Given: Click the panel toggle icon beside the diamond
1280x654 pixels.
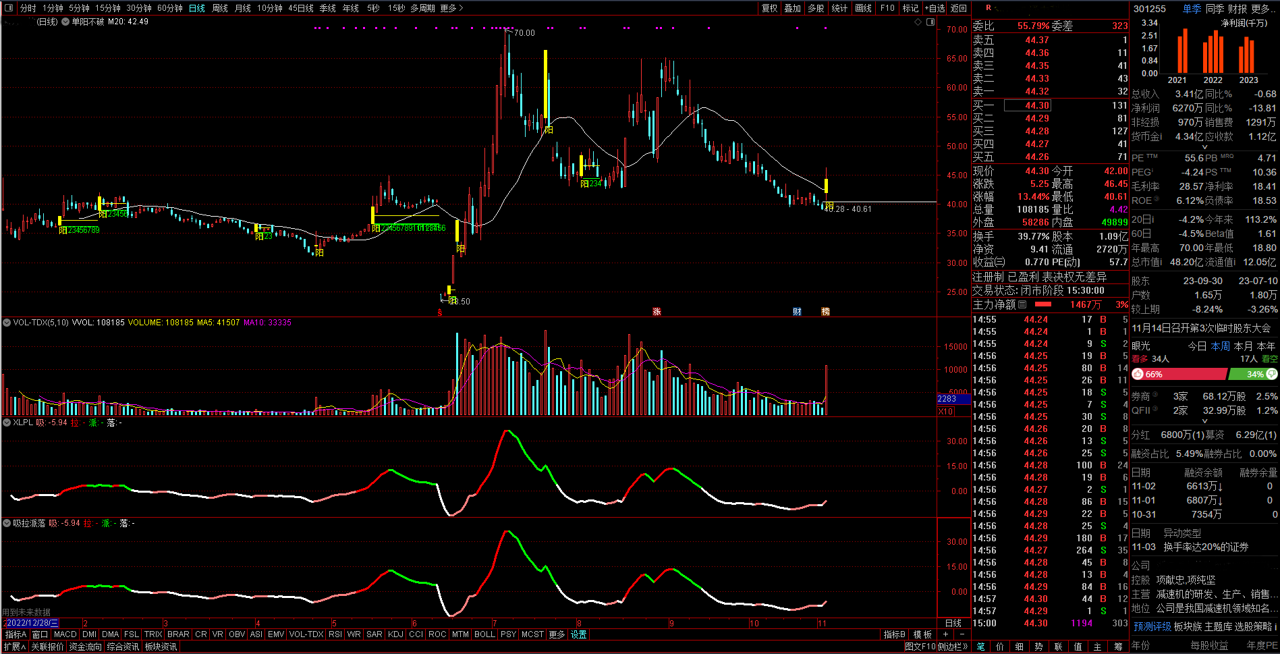Looking at the screenshot, I should pyautogui.click(x=930, y=22).
